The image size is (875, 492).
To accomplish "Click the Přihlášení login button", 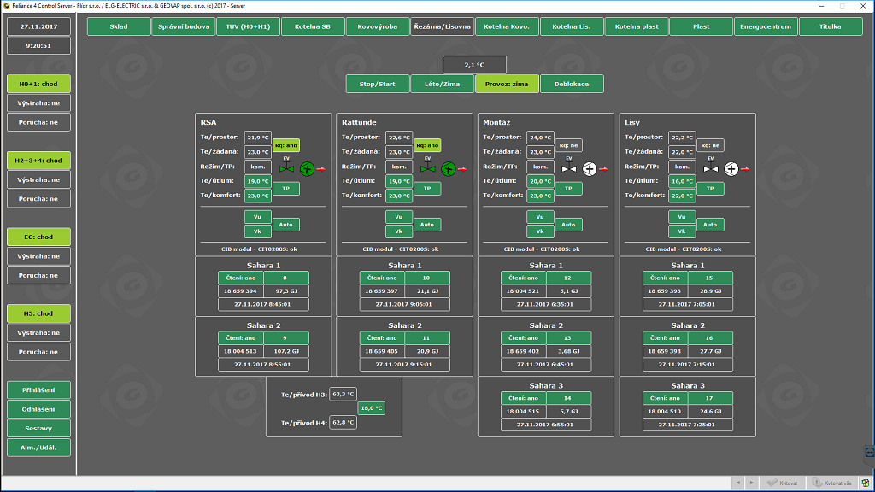I will tap(38, 389).
